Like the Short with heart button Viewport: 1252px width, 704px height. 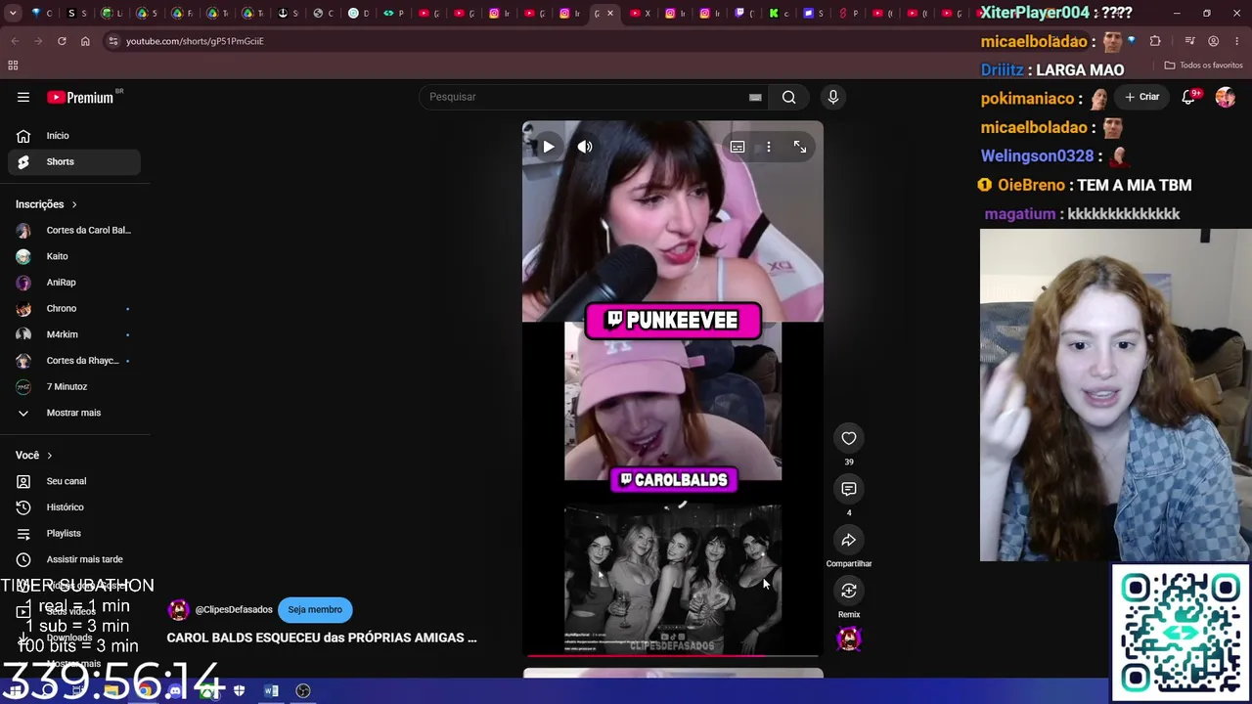tap(849, 438)
